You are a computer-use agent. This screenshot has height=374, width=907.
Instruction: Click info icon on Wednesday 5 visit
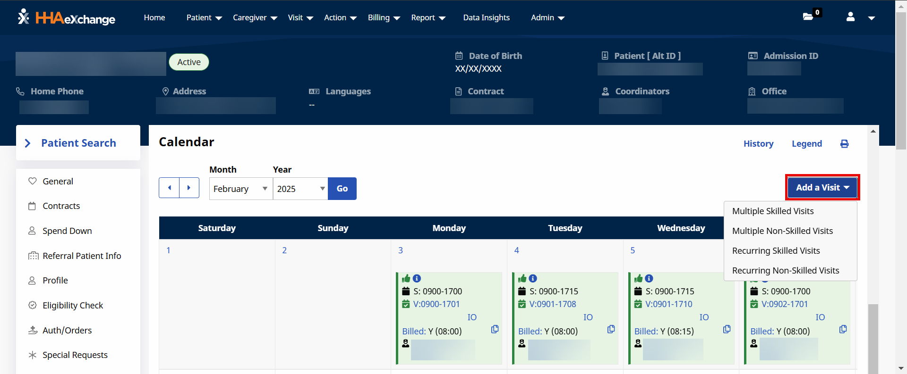tap(649, 278)
